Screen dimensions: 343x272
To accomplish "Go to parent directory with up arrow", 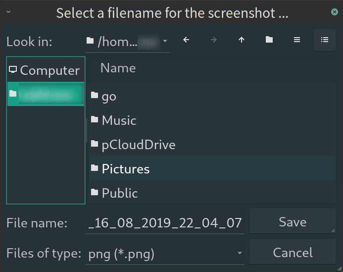I will click(x=242, y=40).
